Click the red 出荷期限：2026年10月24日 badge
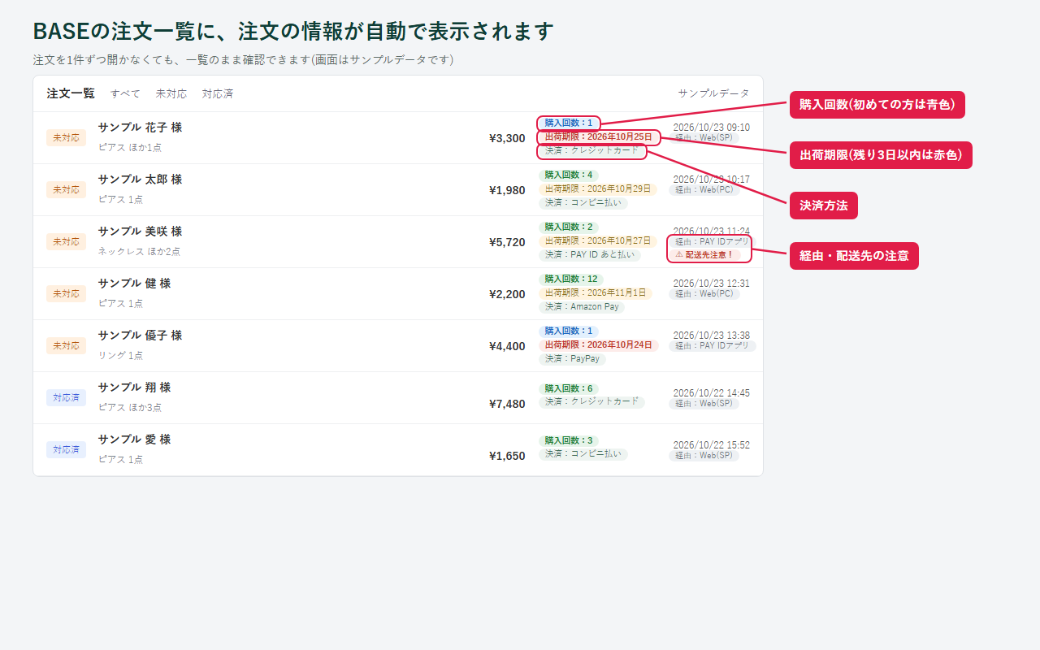The width and height of the screenshot is (1040, 650). pos(599,345)
